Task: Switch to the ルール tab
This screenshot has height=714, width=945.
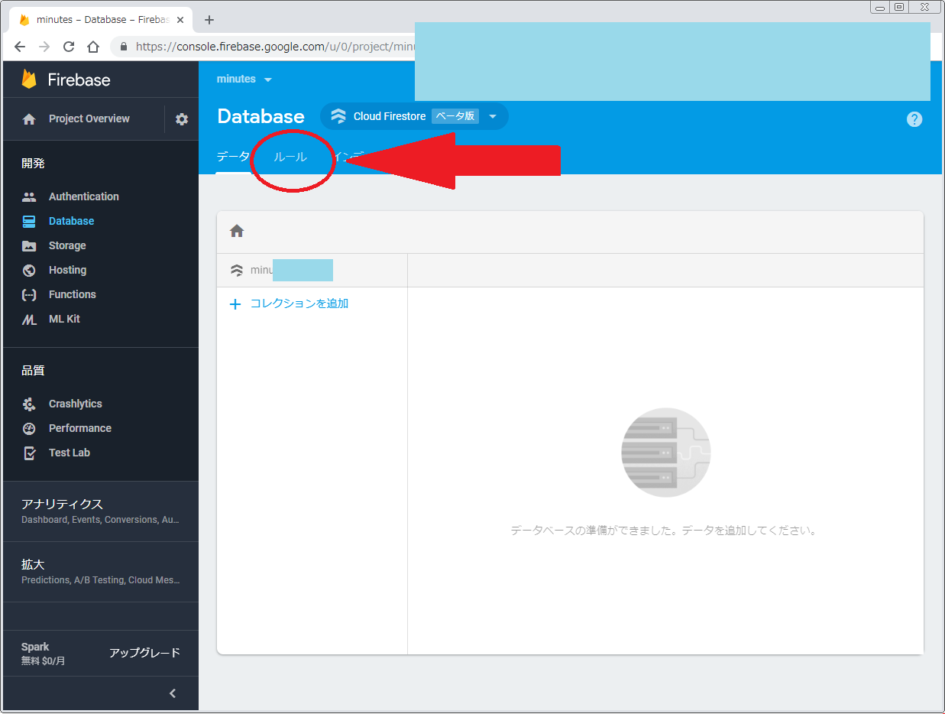Action: (290, 157)
